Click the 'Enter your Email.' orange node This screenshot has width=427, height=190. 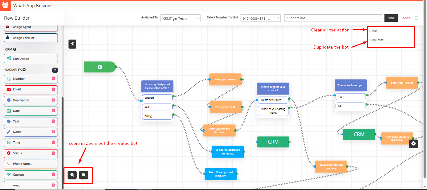coord(226,107)
